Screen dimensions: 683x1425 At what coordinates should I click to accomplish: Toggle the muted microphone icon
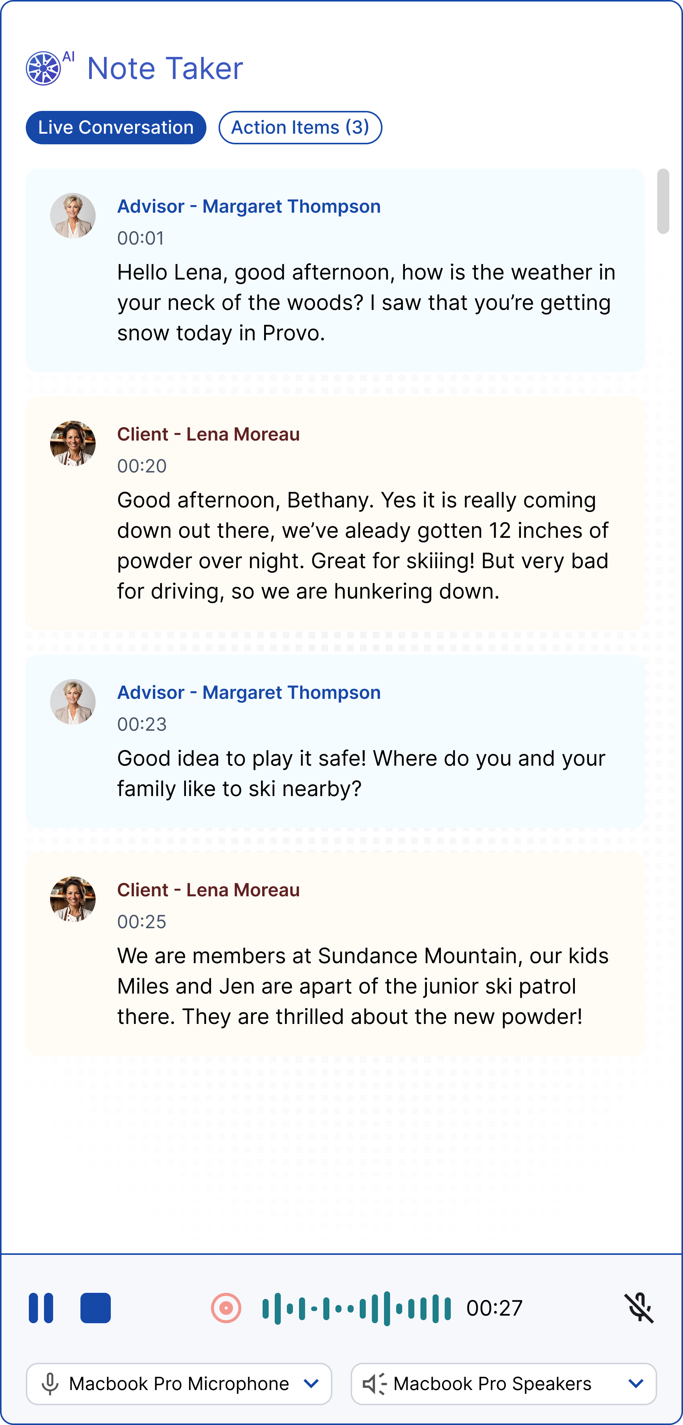click(639, 1308)
